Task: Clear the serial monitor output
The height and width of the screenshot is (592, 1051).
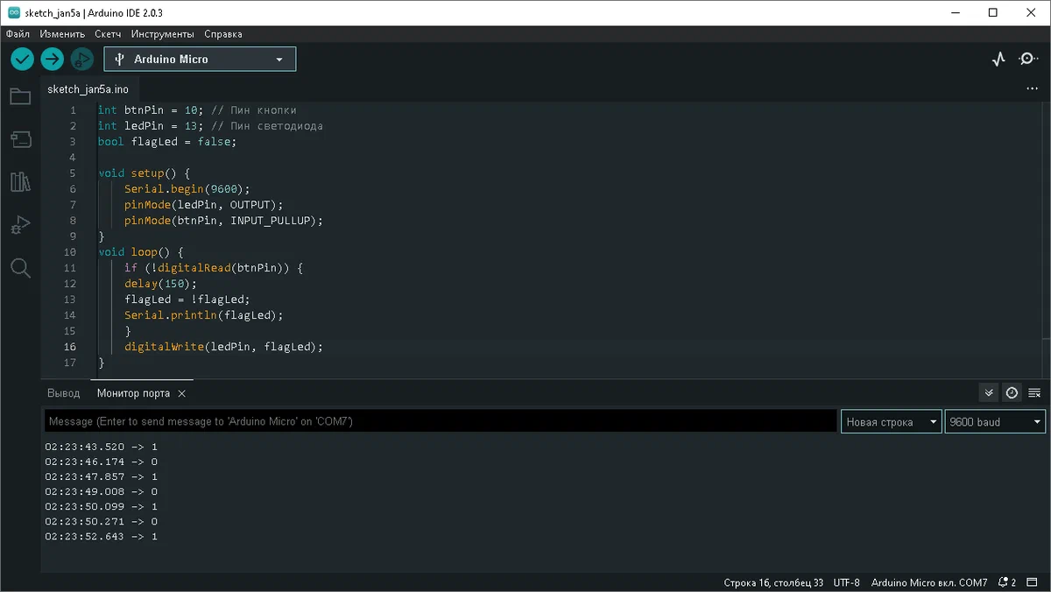Action: coord(1034,393)
